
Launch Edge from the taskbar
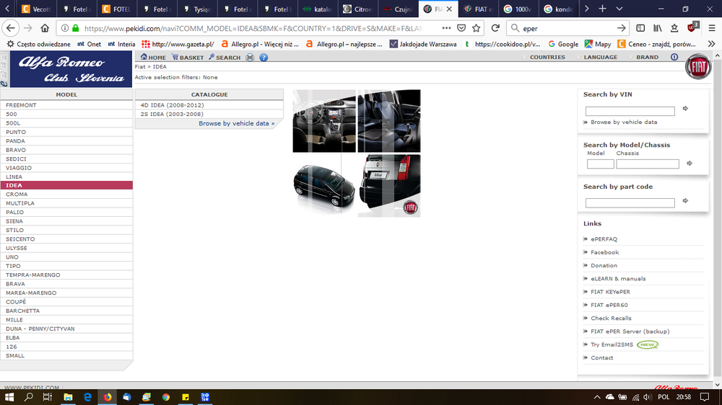pos(87,397)
